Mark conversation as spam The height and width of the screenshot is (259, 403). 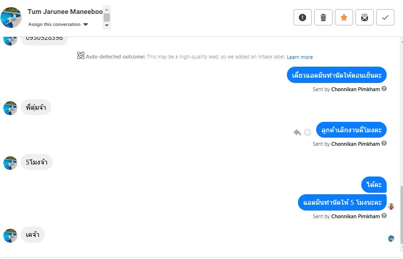tap(302, 17)
